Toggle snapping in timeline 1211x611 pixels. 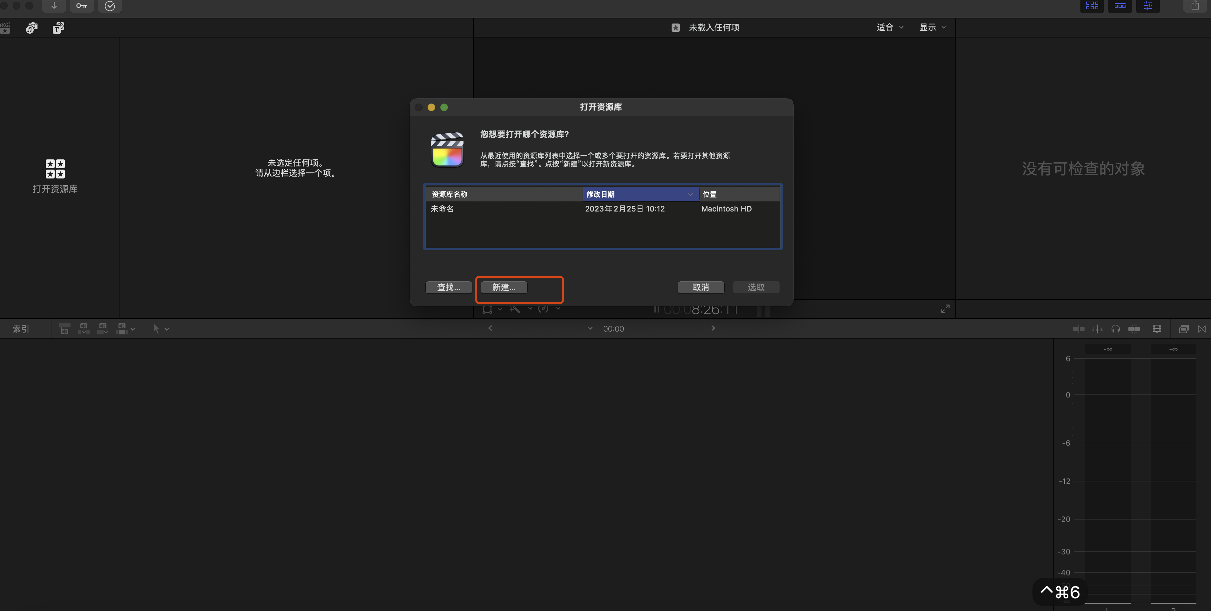1134,329
